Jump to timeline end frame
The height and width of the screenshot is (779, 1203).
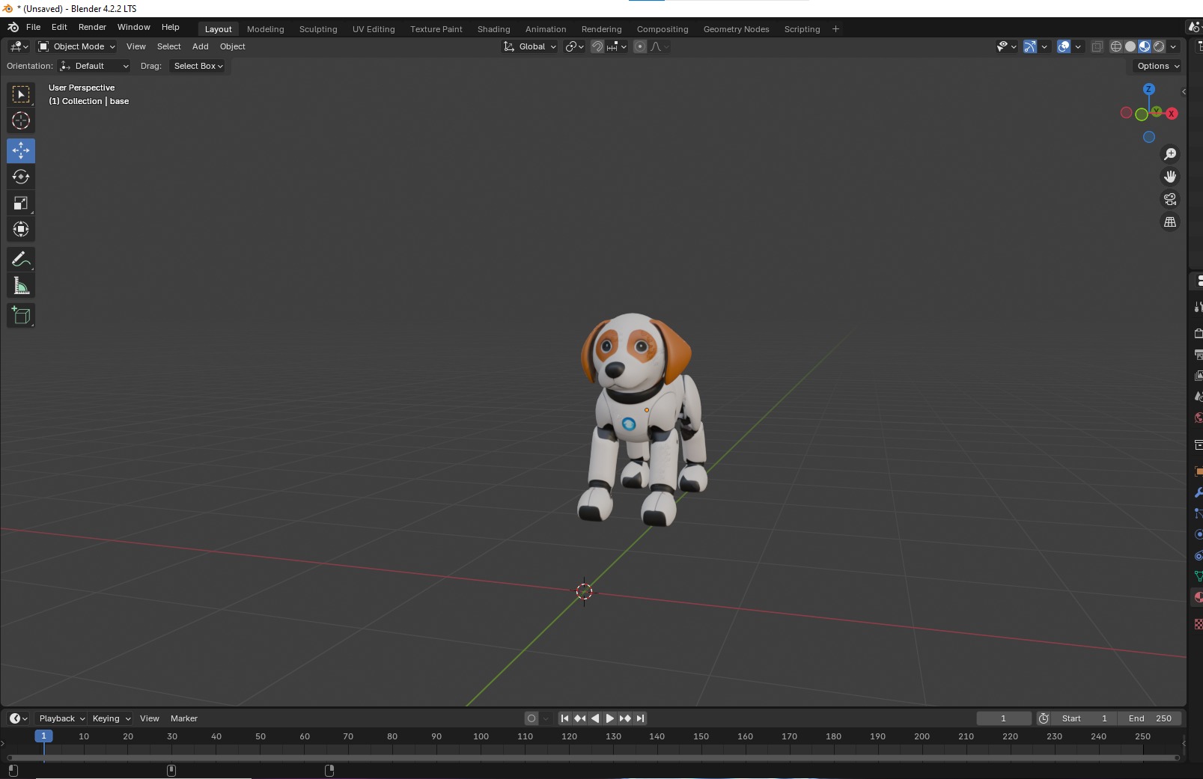point(640,718)
